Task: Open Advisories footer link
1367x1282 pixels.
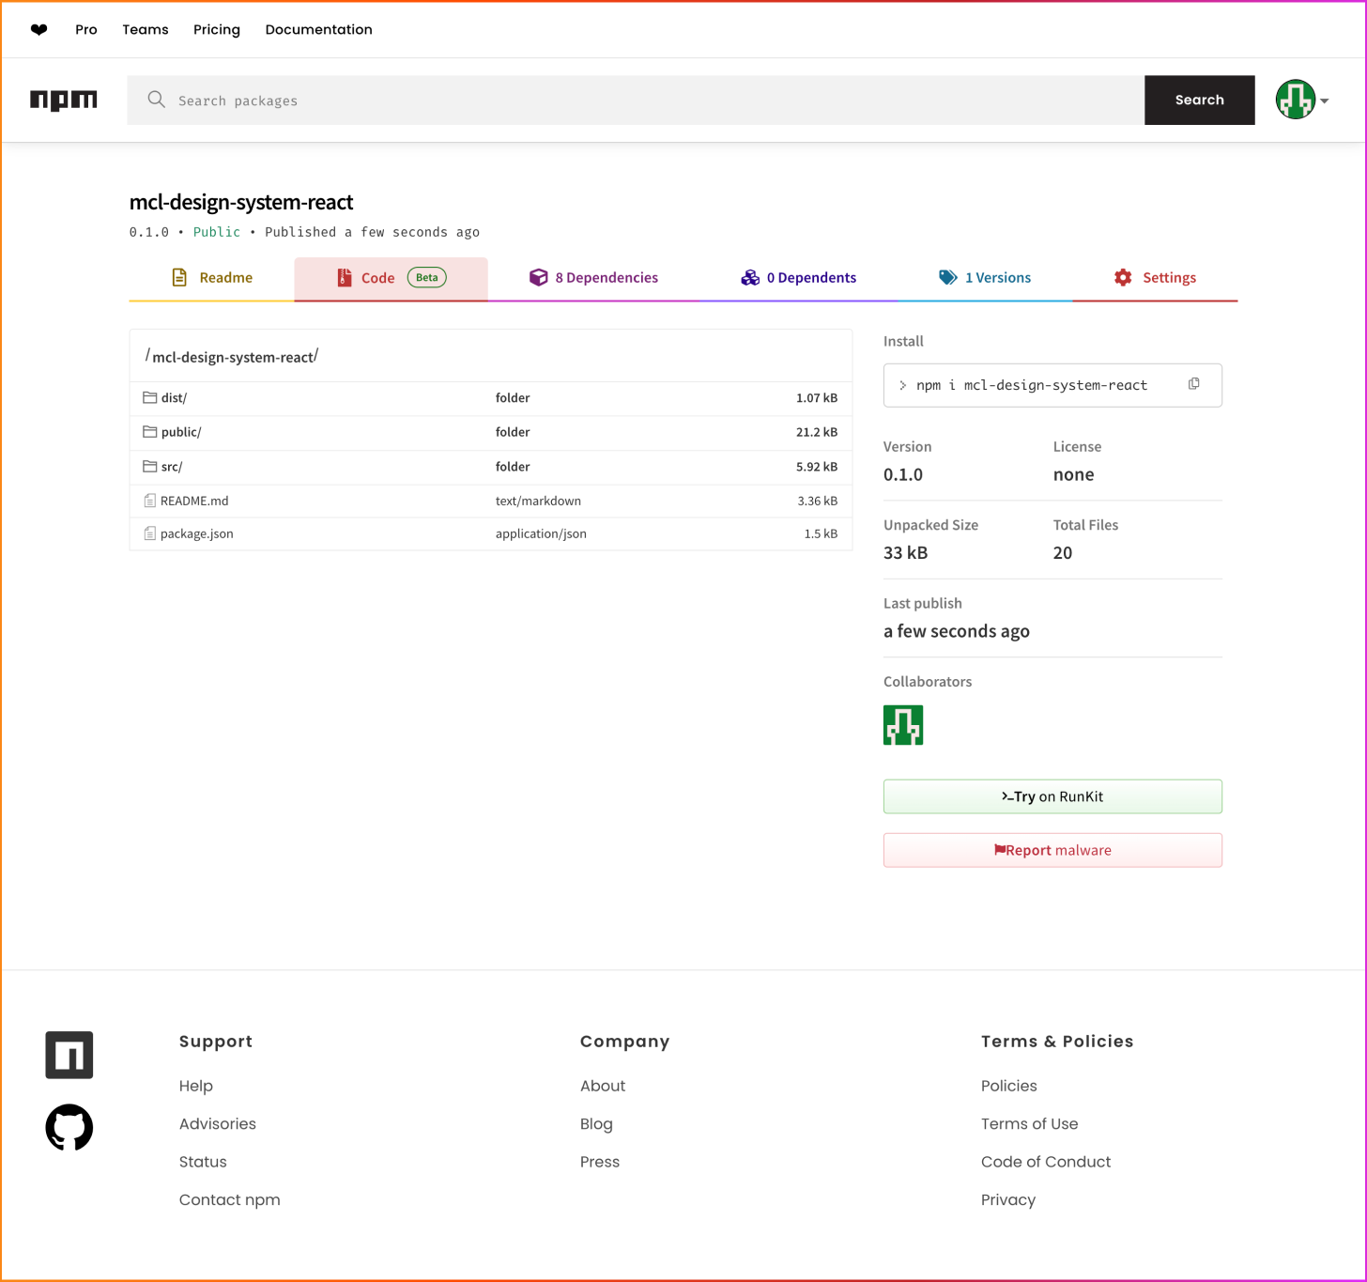Action: click(218, 1123)
